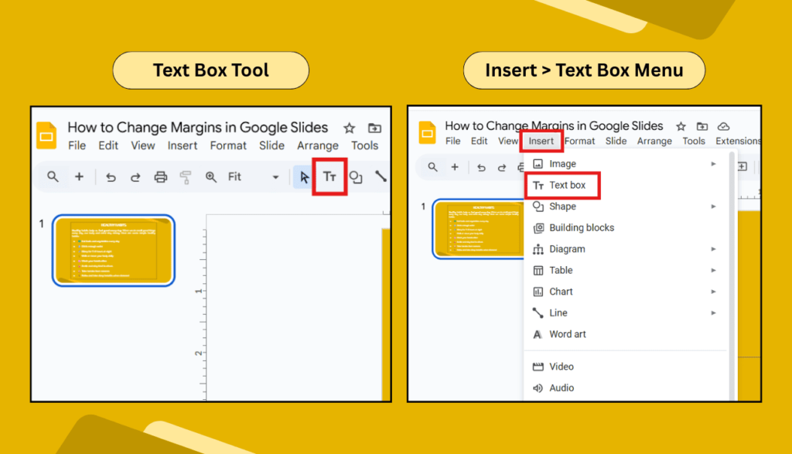The image size is (792, 454).
Task: Star the presentation in the right screenshot
Action: coord(681,126)
